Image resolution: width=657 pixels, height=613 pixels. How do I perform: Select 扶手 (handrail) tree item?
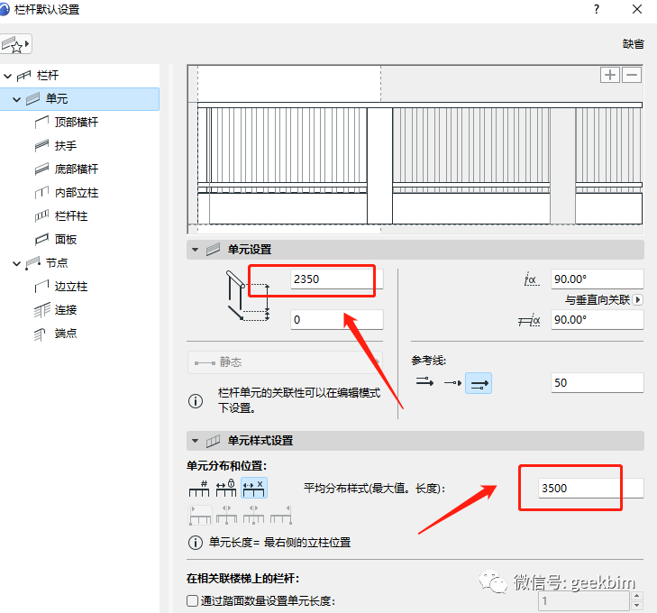[x=66, y=145]
